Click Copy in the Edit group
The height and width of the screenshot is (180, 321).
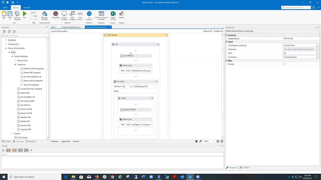tap(34, 16)
